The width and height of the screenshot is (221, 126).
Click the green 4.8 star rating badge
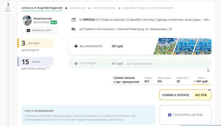click(x=54, y=22)
